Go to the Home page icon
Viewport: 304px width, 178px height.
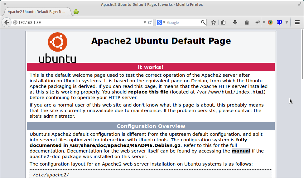pos(247,22)
